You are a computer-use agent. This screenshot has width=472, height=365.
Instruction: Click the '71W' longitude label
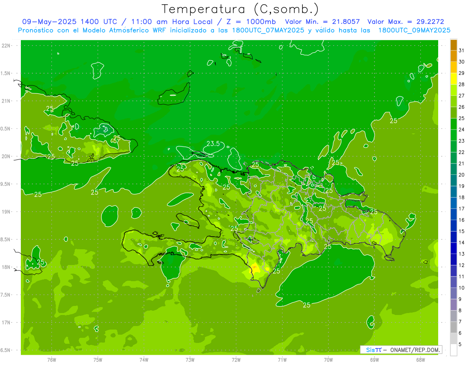point(282,360)
